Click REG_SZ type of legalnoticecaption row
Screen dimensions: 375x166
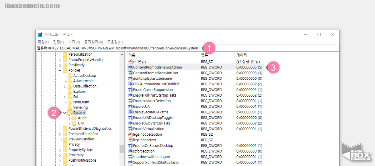207,134
